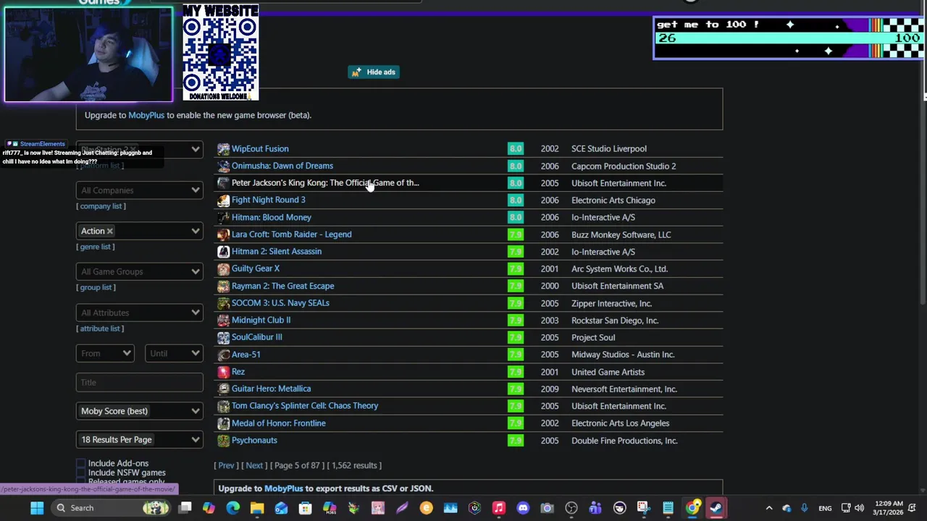Open the Until year dropdown
Viewport: 927px width, 521px height.
click(x=174, y=353)
